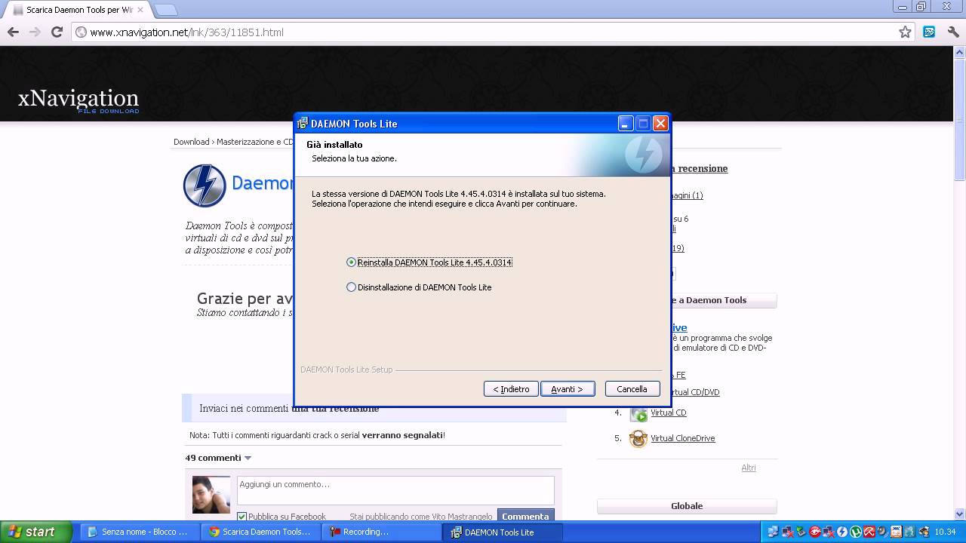This screenshot has width=966, height=543.
Task: Click the installer icon in DAEMON Tools title bar
Action: tap(303, 124)
